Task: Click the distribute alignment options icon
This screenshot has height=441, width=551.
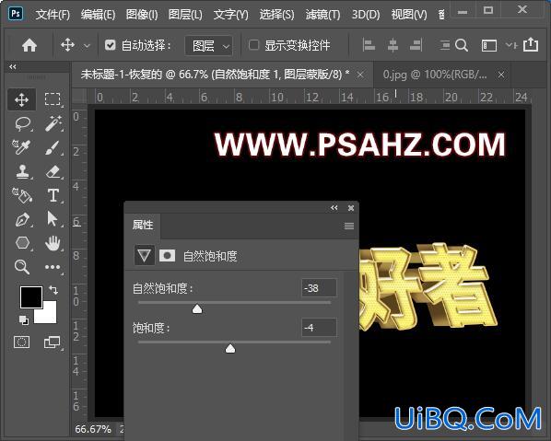Action: point(444,46)
